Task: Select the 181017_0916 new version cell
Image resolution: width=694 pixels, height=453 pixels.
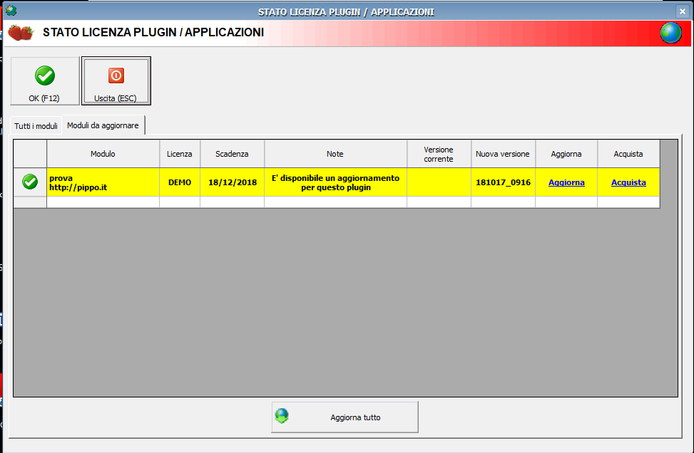Action: click(x=504, y=182)
